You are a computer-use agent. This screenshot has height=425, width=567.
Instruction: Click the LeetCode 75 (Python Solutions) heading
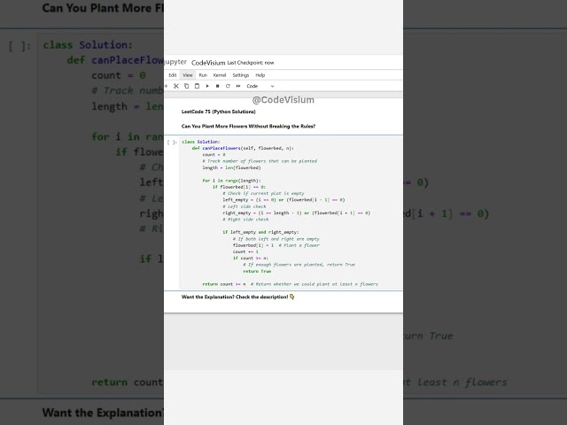219,112
